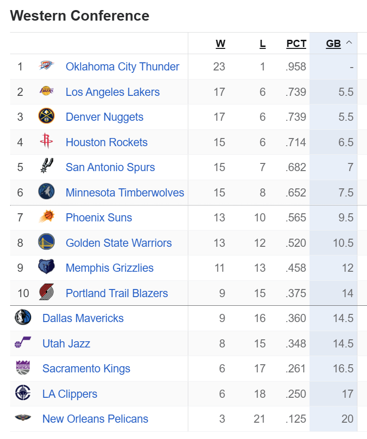Viewport: 367px width, 439px height.
Task: Click the Minnesota Timberwolves logo
Action: click(x=46, y=192)
